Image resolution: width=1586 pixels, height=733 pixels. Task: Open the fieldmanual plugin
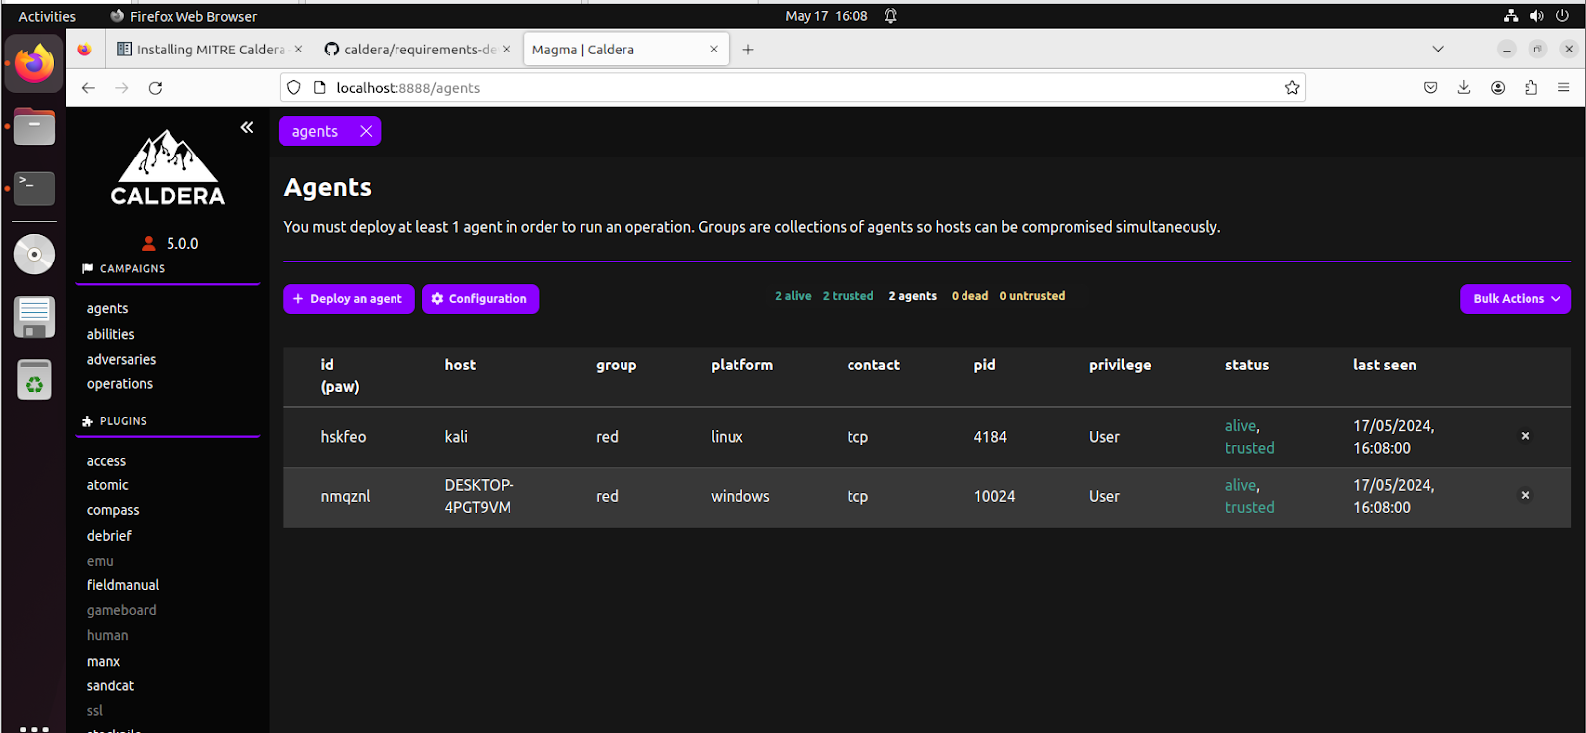click(x=123, y=585)
